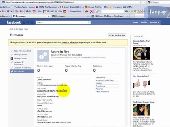Open the Insights link
The image size is (170, 127).
(99, 83)
